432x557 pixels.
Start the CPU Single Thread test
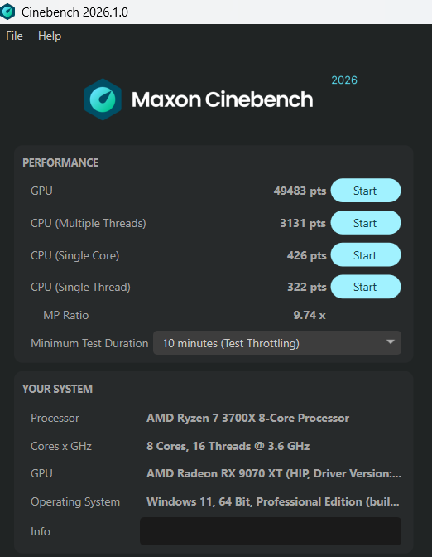366,287
